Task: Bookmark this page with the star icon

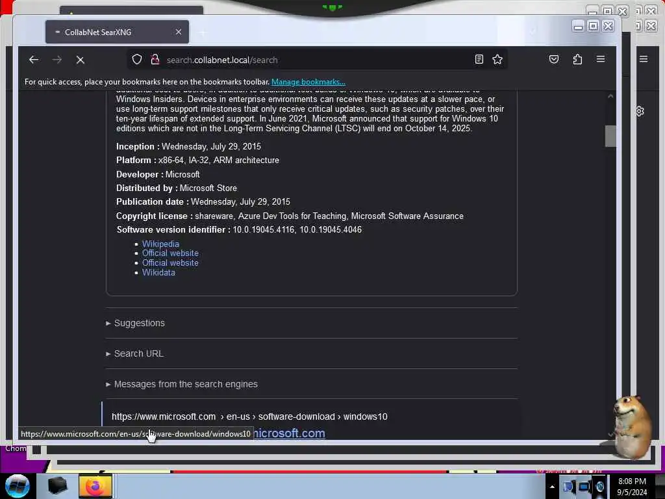Action: coord(497,59)
